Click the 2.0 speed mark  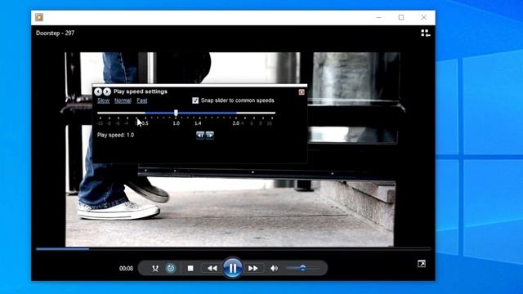(x=236, y=123)
